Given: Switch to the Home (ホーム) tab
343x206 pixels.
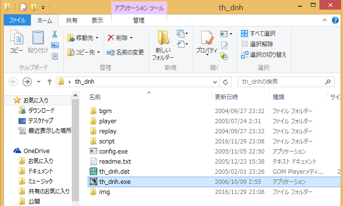Looking at the screenshot, I should [45, 21].
